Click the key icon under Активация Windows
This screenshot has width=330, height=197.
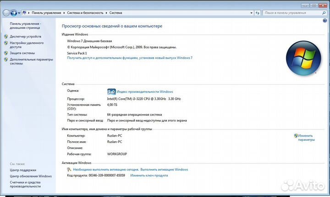click(69, 170)
